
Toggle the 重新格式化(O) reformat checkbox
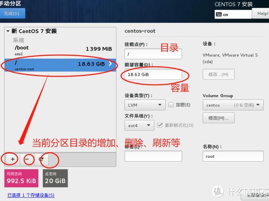pos(160,125)
